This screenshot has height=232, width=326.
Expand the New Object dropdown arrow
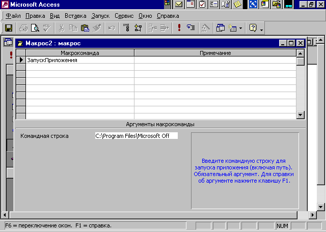(x=240, y=28)
